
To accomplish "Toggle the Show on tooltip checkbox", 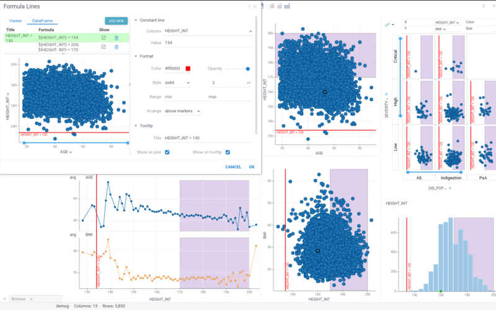I will click(x=228, y=152).
